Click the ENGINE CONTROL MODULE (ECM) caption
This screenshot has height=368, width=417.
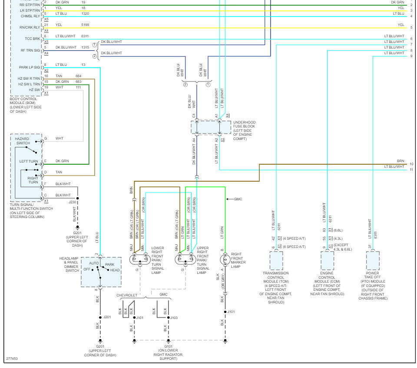(327, 283)
